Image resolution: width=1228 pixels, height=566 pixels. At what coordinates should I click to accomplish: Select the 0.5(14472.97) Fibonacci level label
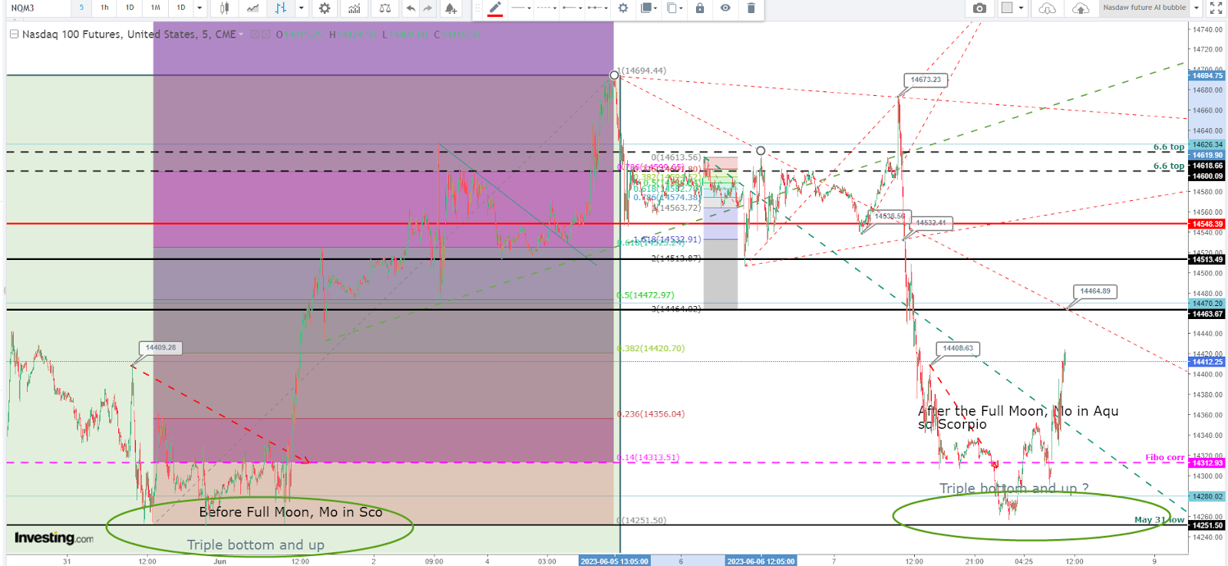(x=645, y=295)
